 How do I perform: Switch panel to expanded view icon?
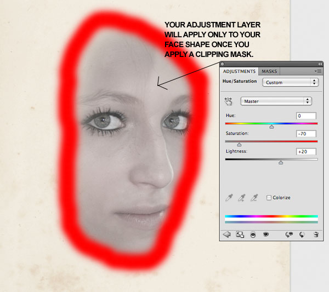click(x=240, y=234)
